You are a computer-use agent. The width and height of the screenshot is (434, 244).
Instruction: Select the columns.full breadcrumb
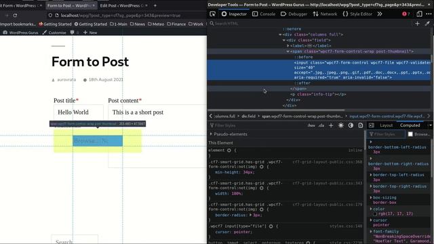(x=224, y=116)
